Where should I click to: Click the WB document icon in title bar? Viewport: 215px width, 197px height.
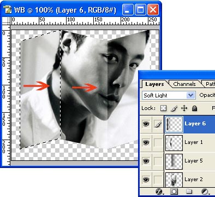pos(8,10)
